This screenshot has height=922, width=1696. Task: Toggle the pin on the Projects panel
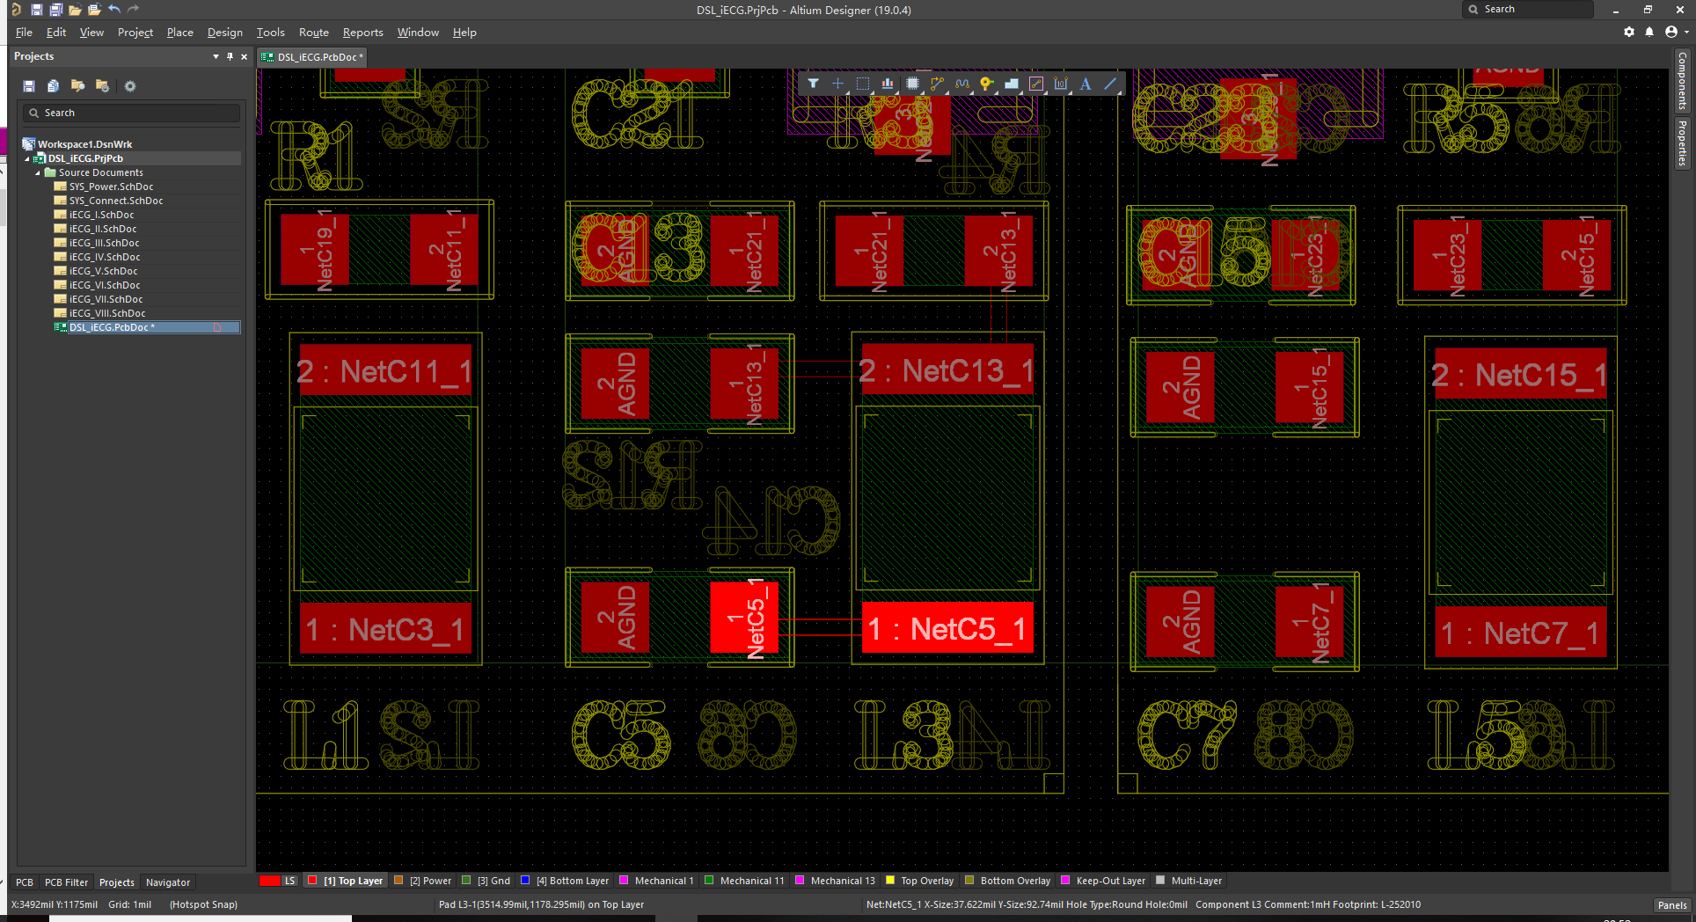coord(230,56)
